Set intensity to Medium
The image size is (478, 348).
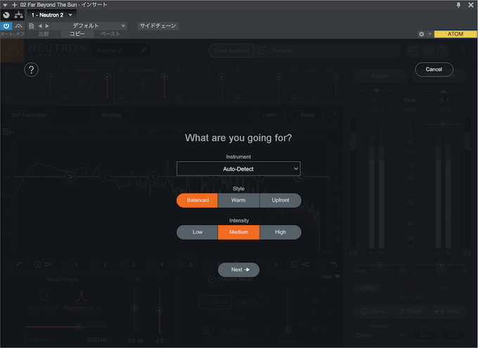click(239, 232)
